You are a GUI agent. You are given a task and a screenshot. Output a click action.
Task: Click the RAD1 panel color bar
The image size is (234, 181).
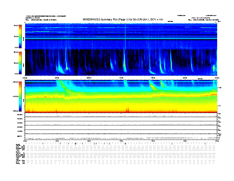click(x=20, y=63)
